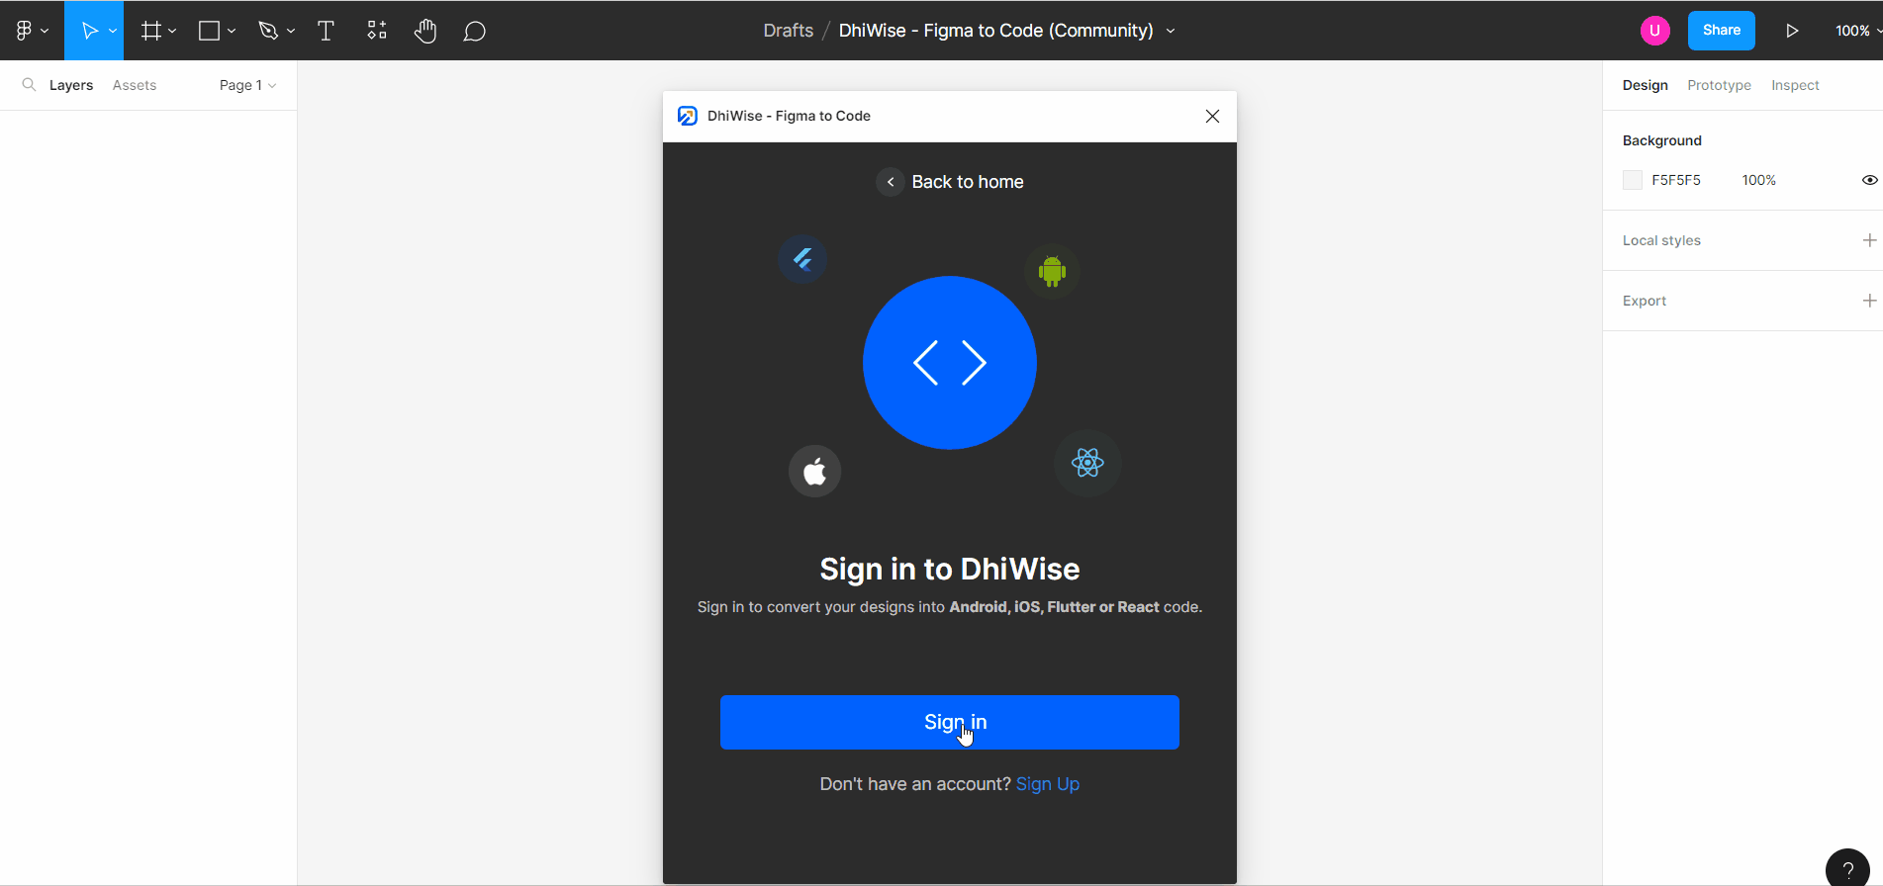Click the Apple logo icon
The image size is (1883, 886).
coord(814,471)
